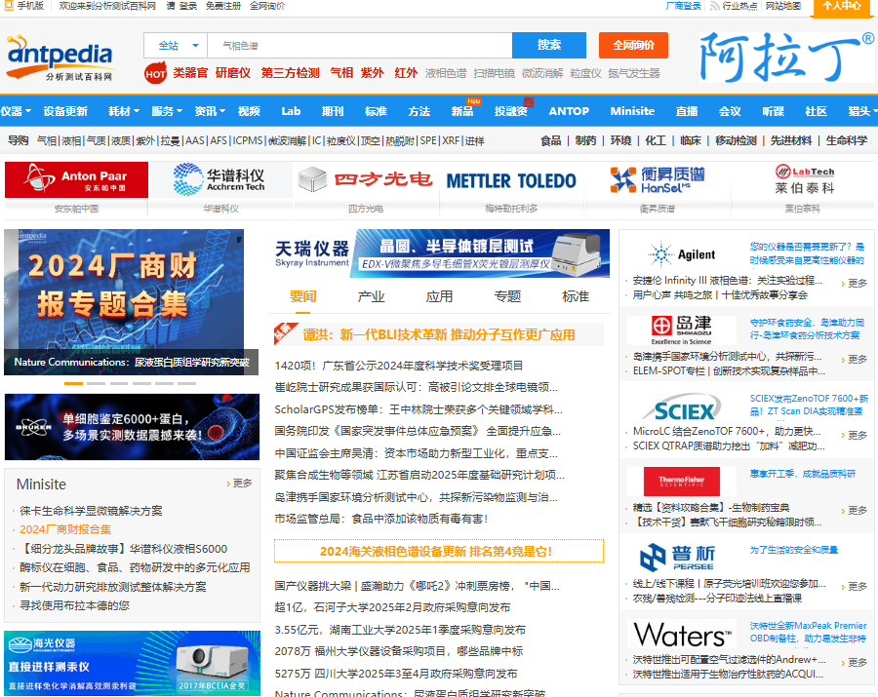Viewport: 878px width, 697px height.
Task: Open the Acchrom Tech 华谱科仪 logo
Action: [x=220, y=179]
